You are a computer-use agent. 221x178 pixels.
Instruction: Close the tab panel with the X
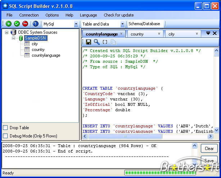click(215, 33)
